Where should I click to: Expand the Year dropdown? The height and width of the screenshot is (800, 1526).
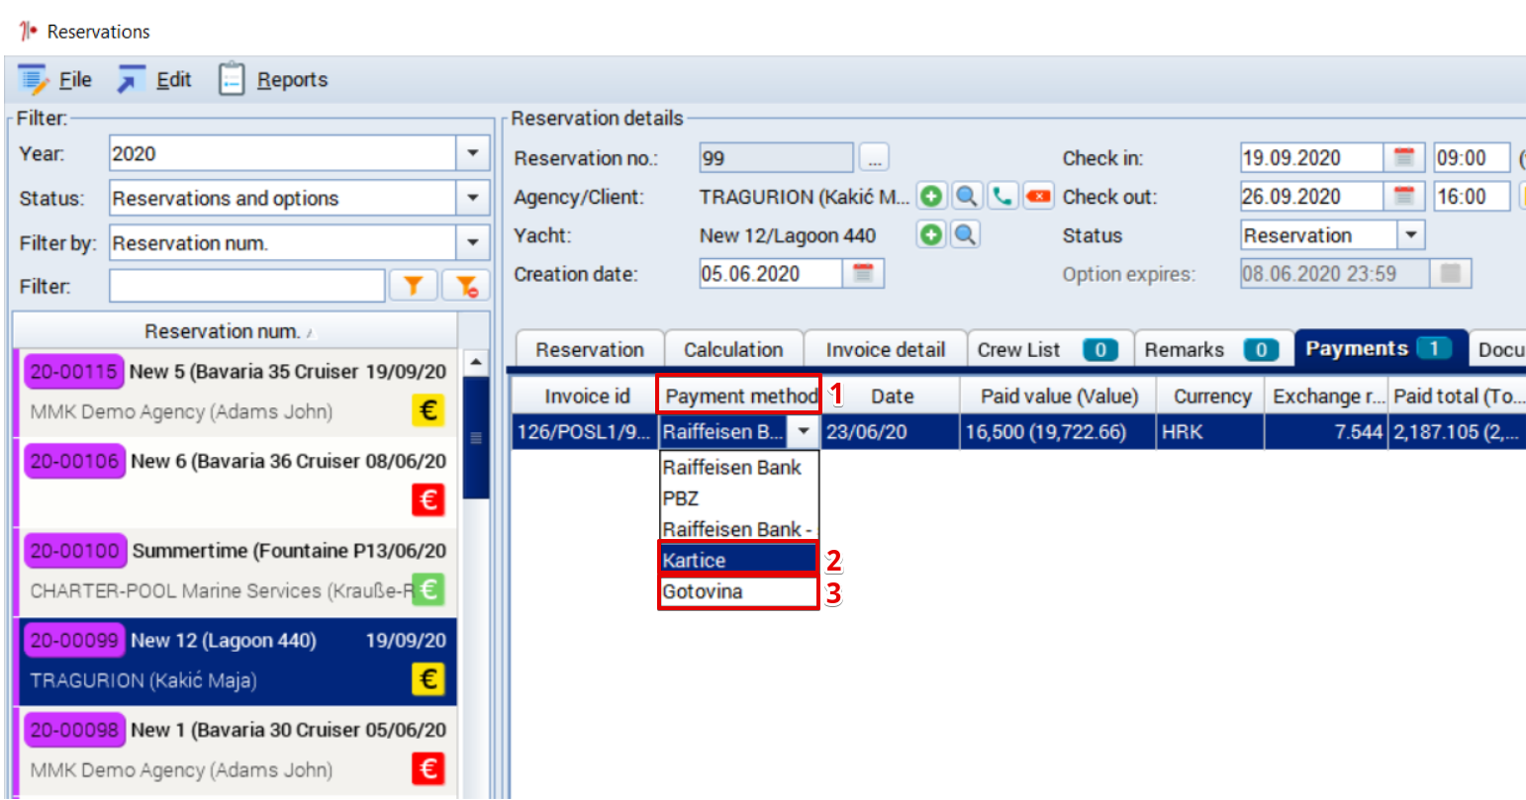472,153
